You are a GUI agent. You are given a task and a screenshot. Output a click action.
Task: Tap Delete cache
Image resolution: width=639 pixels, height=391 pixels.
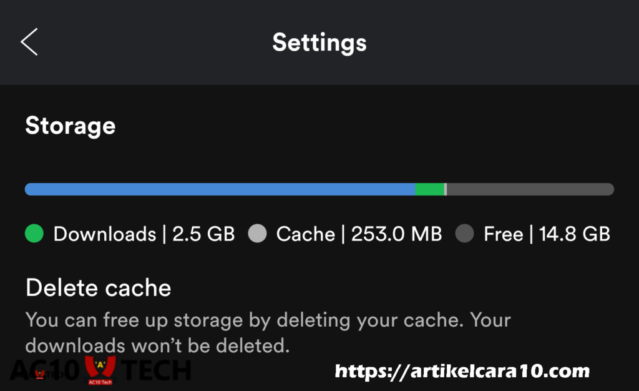pyautogui.click(x=98, y=287)
